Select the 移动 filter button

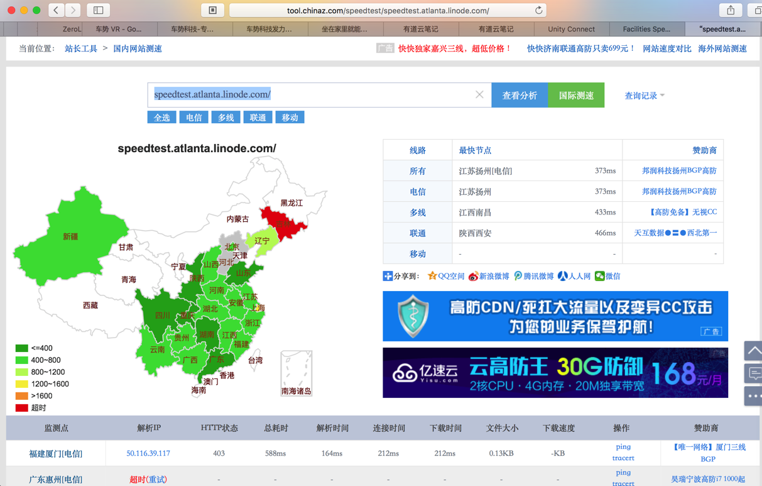click(x=290, y=118)
